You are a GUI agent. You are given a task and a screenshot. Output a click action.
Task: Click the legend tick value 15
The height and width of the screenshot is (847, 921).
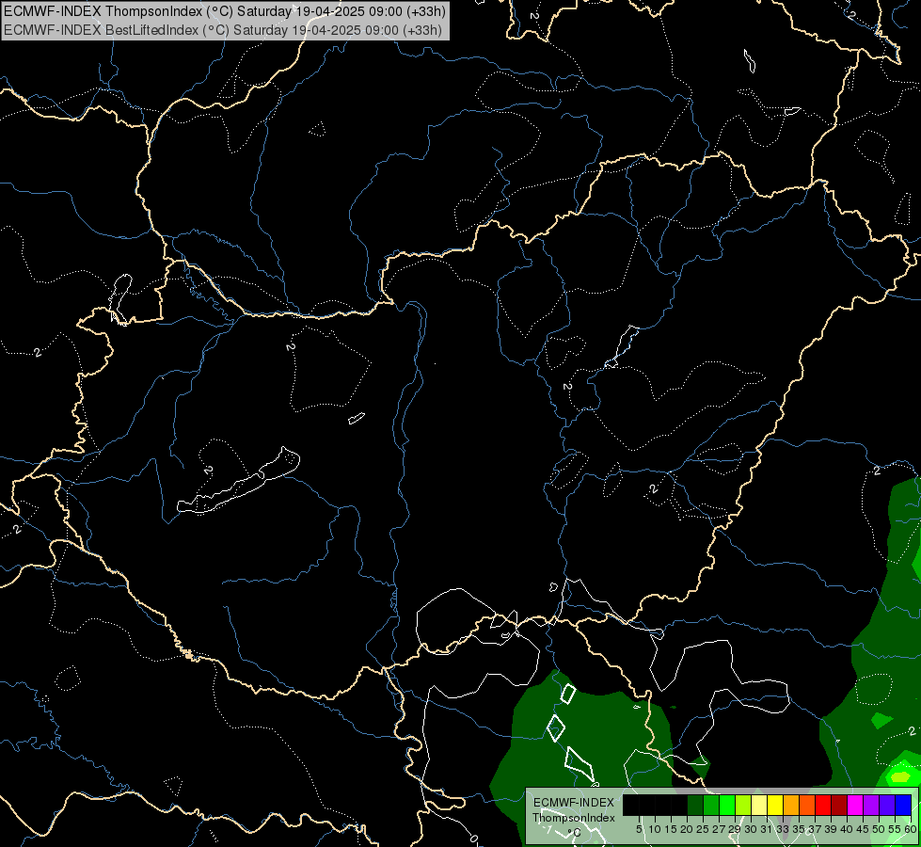click(x=671, y=829)
